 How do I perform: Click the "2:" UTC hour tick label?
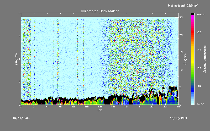(x=34, y=107)
